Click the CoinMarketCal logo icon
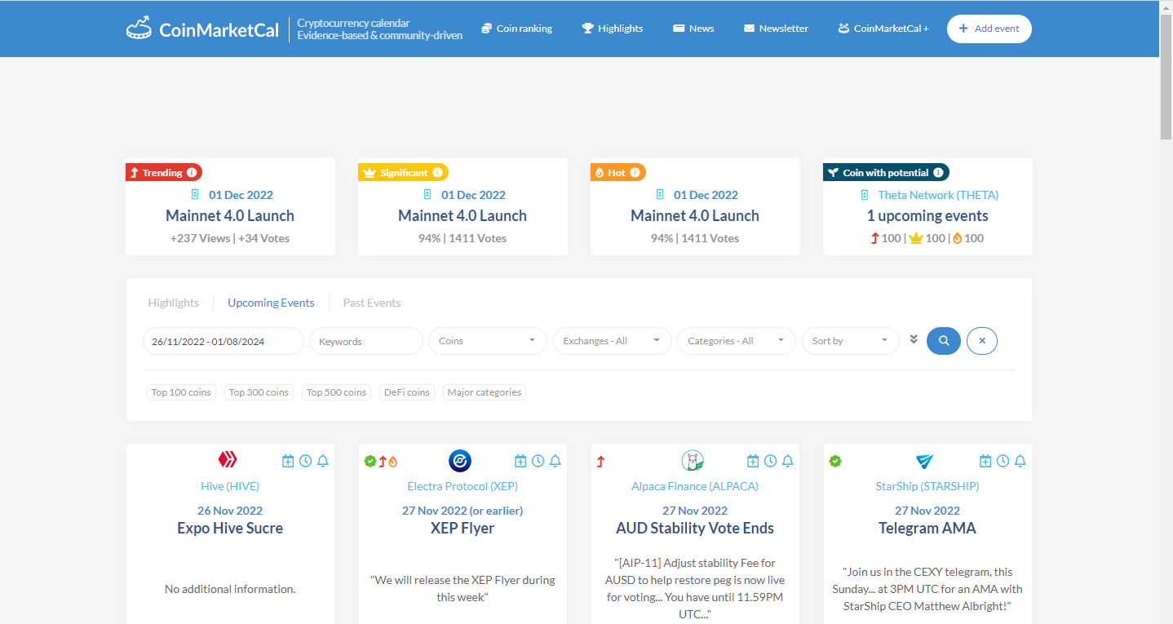The image size is (1173, 624). click(139, 29)
